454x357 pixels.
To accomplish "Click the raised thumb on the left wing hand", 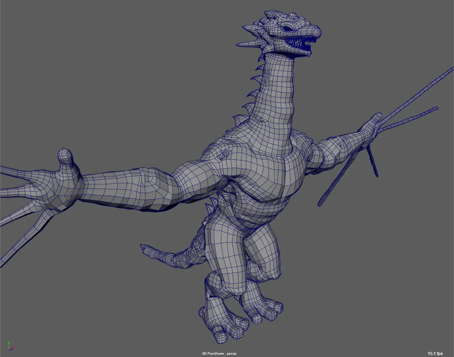I will (66, 157).
